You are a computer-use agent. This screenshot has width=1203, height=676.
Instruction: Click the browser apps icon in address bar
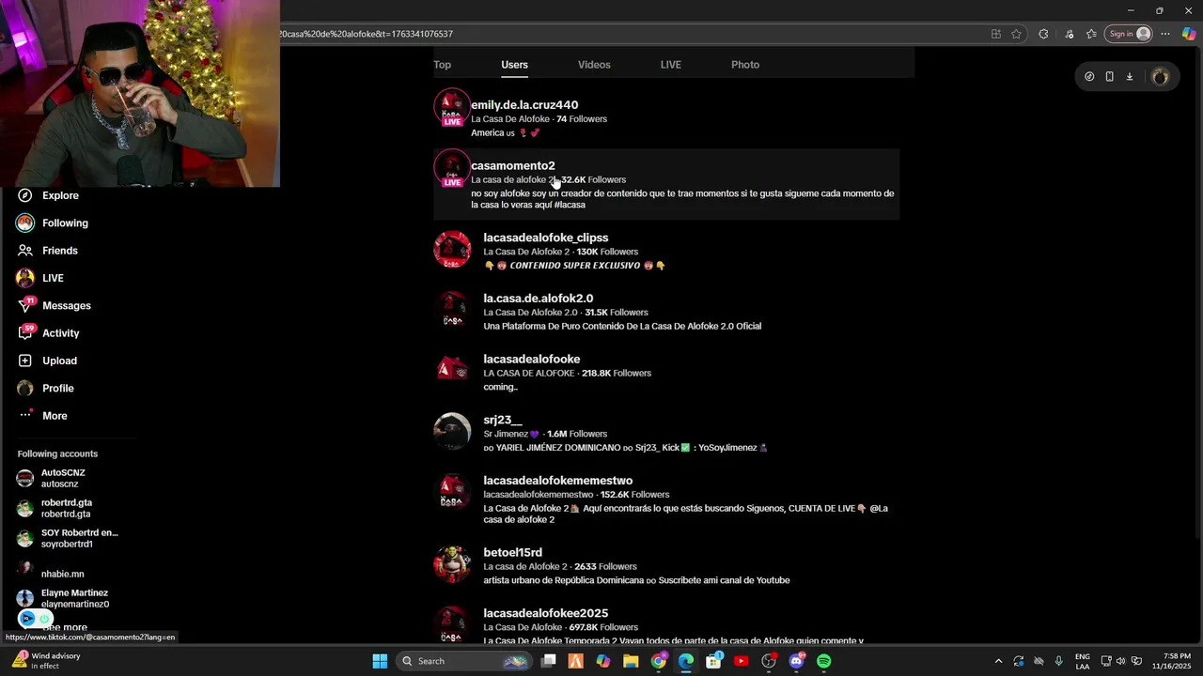click(x=996, y=34)
